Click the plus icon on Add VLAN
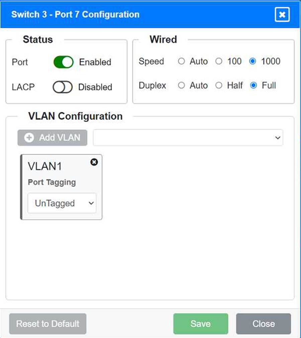This screenshot has width=301, height=338. pos(29,137)
